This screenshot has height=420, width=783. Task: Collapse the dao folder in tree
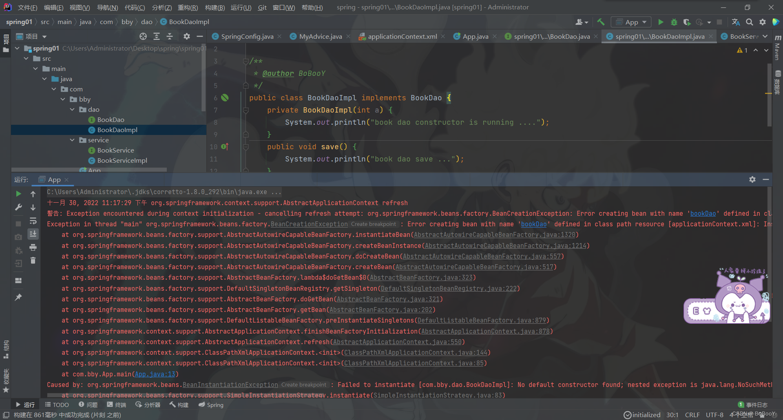(72, 109)
